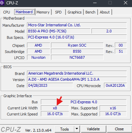The image size is (132, 133).
Task: Switch to the CPU tab
Action: click(x=6, y=12)
